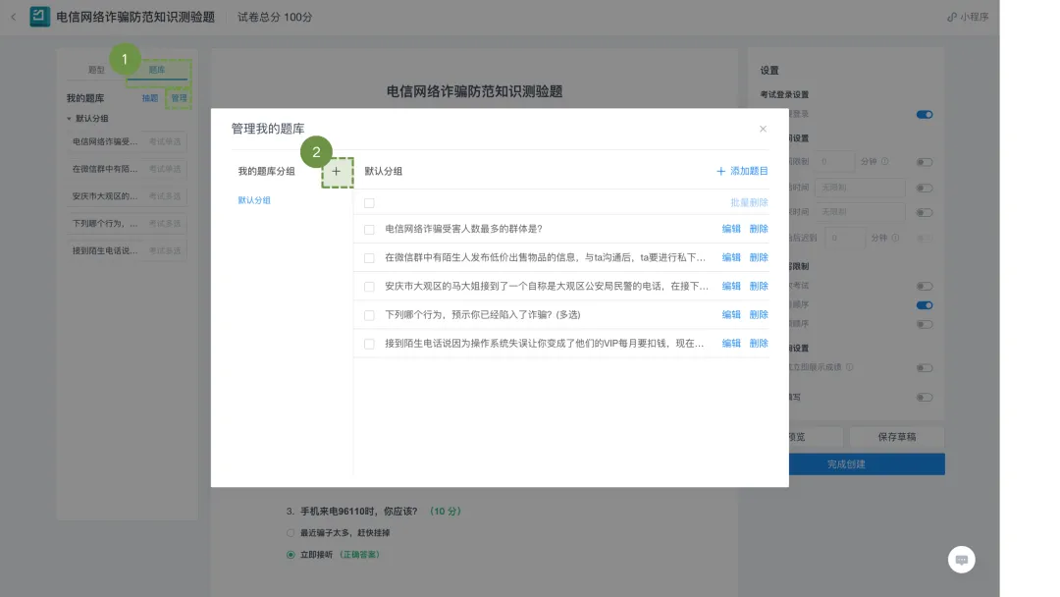
Task: Check 电信网络诈骗受害人数最多的群体是 question
Action: point(369,229)
